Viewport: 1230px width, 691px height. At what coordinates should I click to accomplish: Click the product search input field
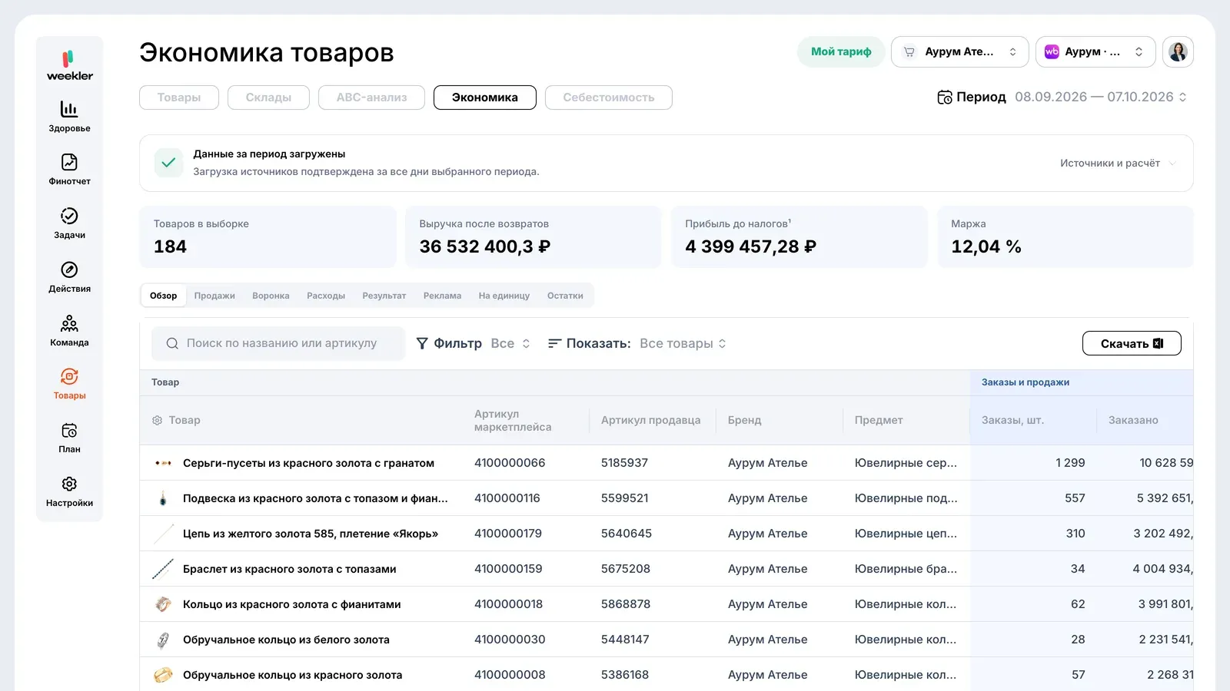(x=278, y=343)
